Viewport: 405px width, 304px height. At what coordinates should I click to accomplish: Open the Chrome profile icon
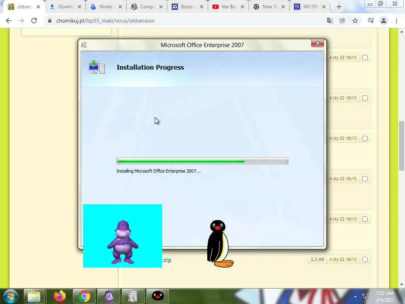tap(384, 21)
